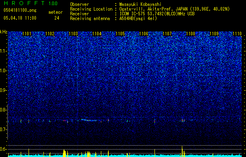Click the ICOM IC-575 receiver text

(157, 14)
